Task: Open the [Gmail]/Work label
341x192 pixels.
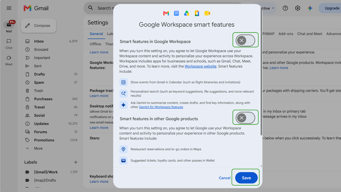Action: click(x=51, y=172)
